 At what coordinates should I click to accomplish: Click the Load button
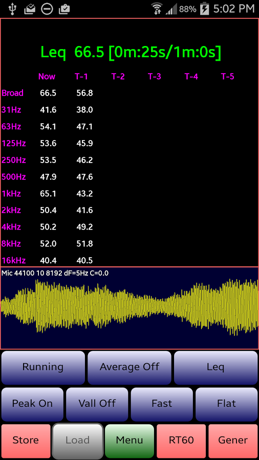click(78, 441)
